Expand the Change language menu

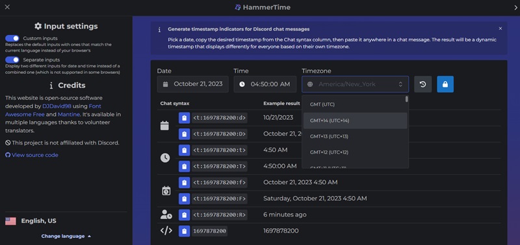coord(66,236)
